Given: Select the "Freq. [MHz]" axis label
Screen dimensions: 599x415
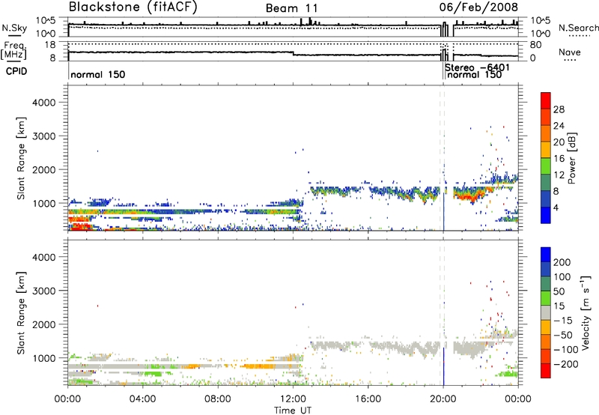Looking at the screenshot, I should coord(14,50).
